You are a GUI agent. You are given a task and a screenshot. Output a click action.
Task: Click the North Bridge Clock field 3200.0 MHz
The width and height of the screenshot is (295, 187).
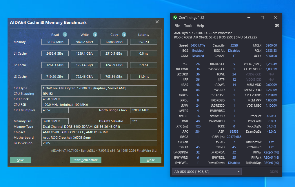(143, 110)
